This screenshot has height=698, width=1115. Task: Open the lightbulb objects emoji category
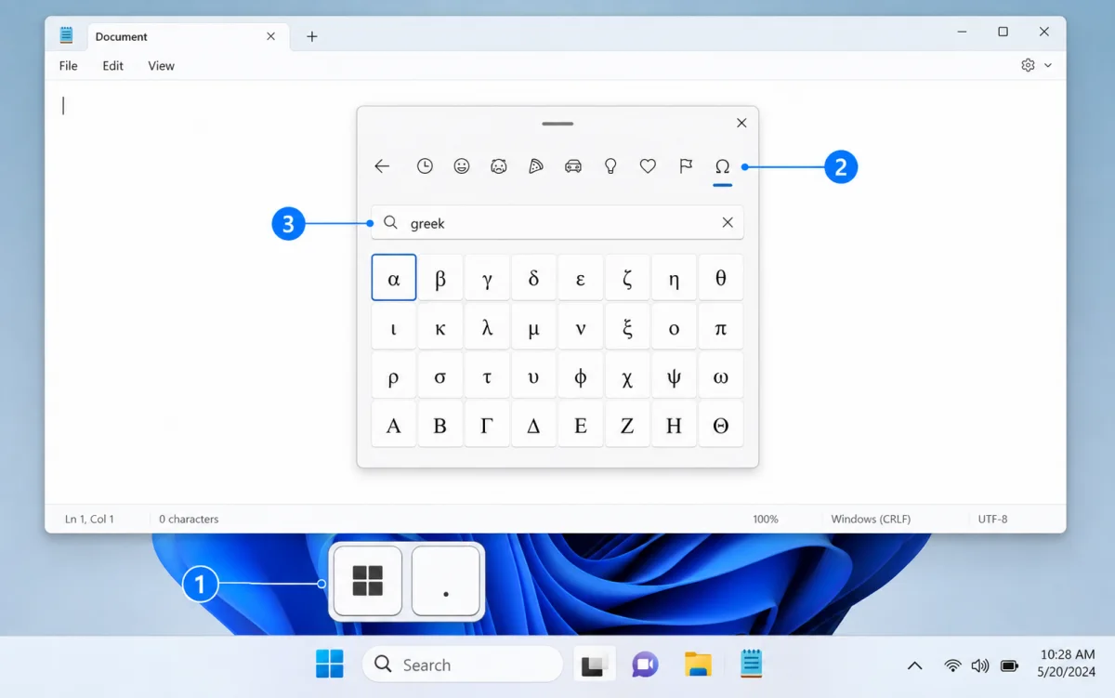[x=610, y=166]
